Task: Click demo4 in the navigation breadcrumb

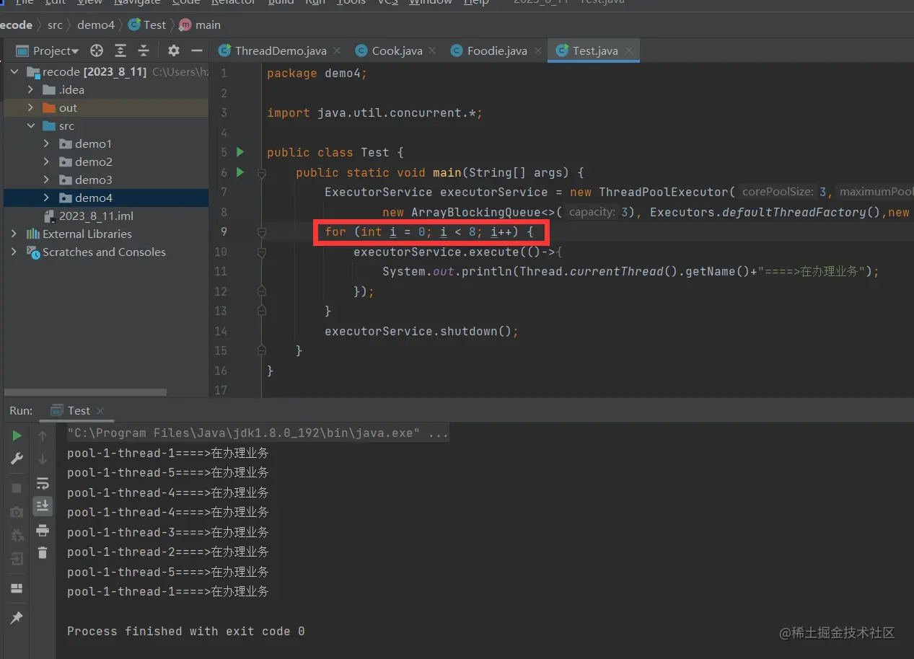Action: coord(96,25)
